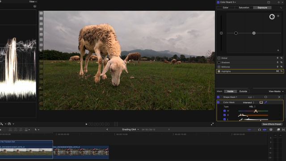Select the Shadows exposure row
Image resolution: width=286 pixels, height=161 pixels.
pos(250,63)
